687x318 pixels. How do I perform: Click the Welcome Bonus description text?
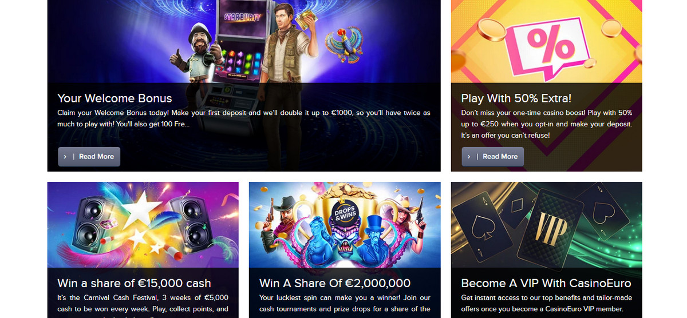[x=244, y=119]
